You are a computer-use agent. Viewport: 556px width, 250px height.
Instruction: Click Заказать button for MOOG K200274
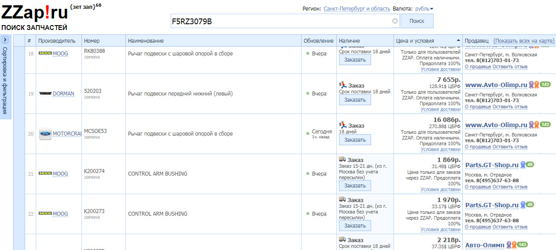pos(355,186)
